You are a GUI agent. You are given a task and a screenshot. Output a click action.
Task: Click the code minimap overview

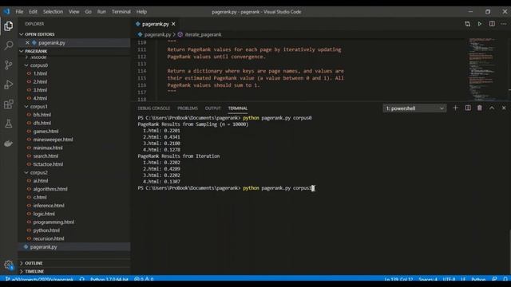tap(484, 69)
